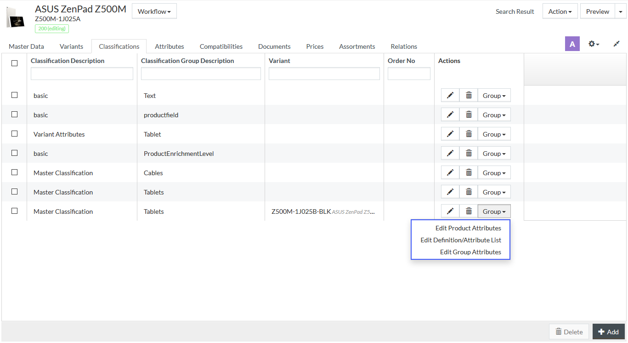Screen dimensions: 628x343
Task: Focus the Order No filter field
Action: point(409,74)
